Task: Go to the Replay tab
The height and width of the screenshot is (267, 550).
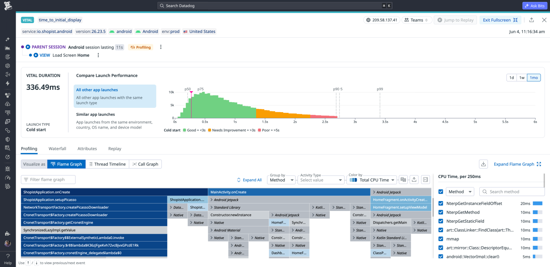Action: (x=115, y=149)
